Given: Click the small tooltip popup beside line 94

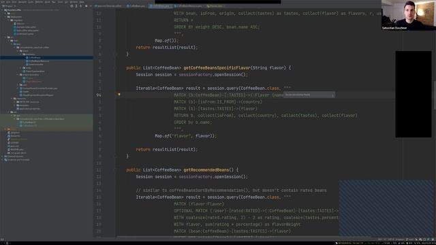Looking at the screenshot, I should click(x=309, y=95).
